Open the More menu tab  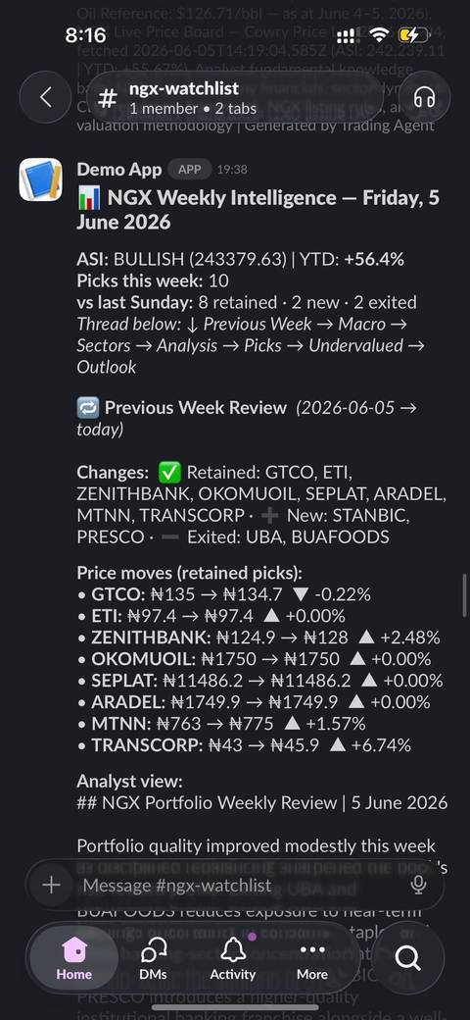[312, 959]
